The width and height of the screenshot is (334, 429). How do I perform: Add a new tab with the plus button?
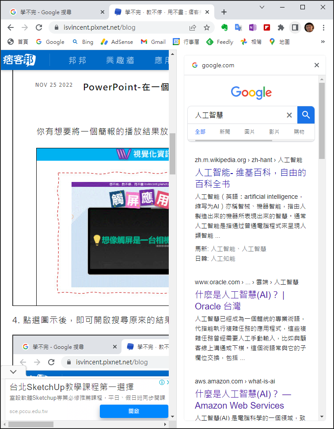[x=224, y=12]
